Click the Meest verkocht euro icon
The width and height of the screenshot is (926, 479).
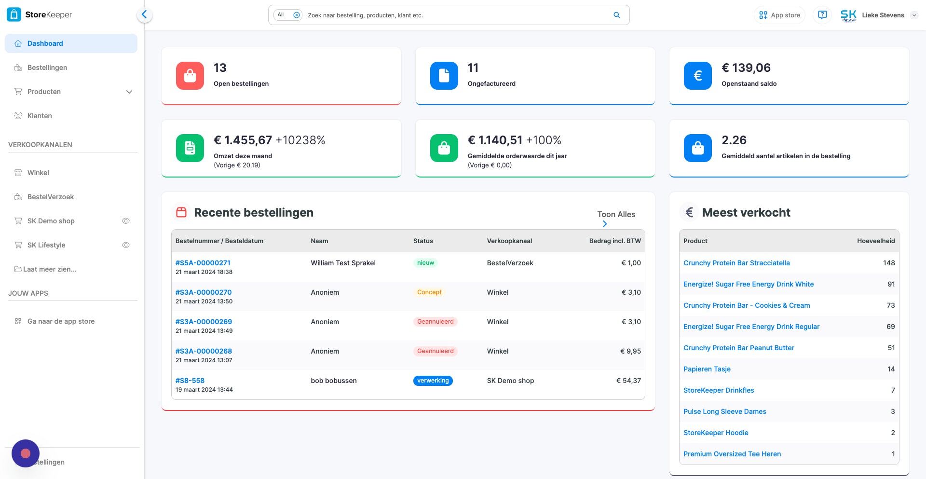point(689,212)
